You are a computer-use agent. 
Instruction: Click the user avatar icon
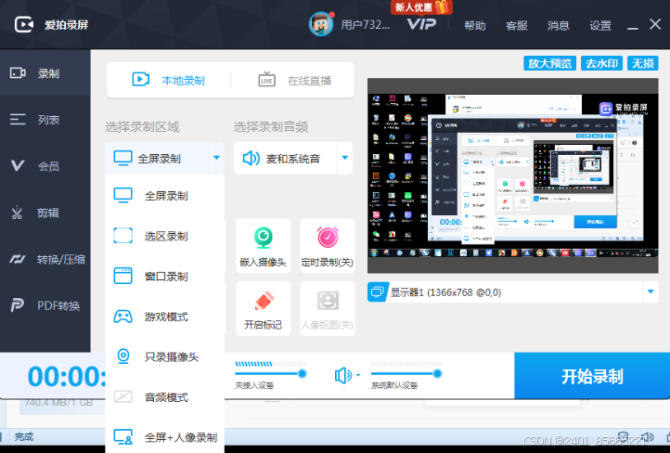coord(321,24)
